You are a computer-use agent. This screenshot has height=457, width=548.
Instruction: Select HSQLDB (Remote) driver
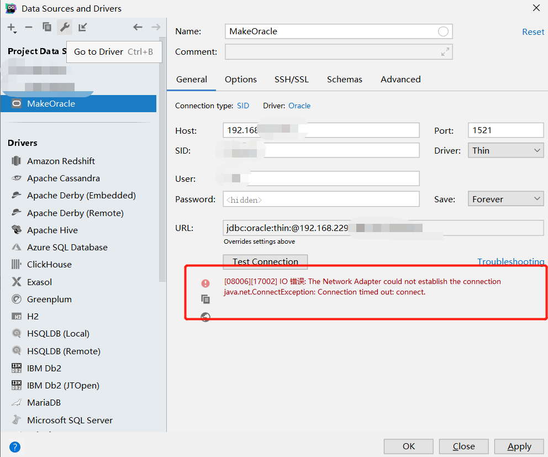(64, 351)
